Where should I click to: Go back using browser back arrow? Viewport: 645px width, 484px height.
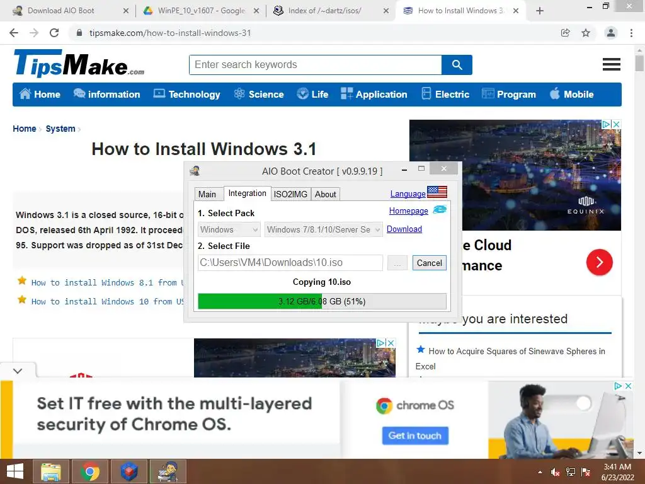pyautogui.click(x=14, y=33)
